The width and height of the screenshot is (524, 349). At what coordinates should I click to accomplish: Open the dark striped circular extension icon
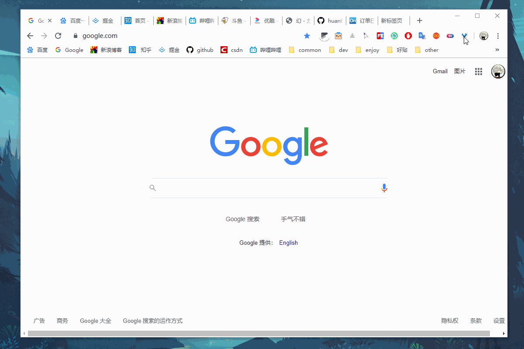pyautogui.click(x=324, y=36)
